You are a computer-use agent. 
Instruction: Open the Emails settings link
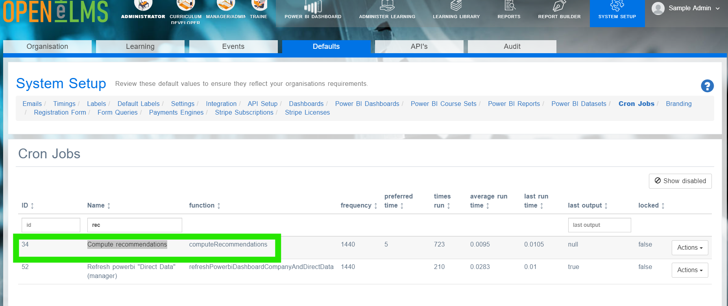[x=32, y=104]
